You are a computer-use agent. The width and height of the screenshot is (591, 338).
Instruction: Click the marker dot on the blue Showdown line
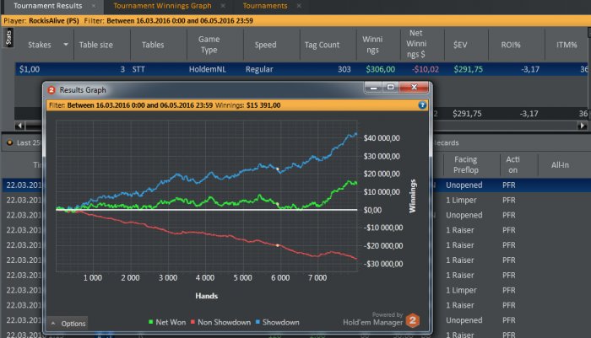pyautogui.click(x=278, y=169)
